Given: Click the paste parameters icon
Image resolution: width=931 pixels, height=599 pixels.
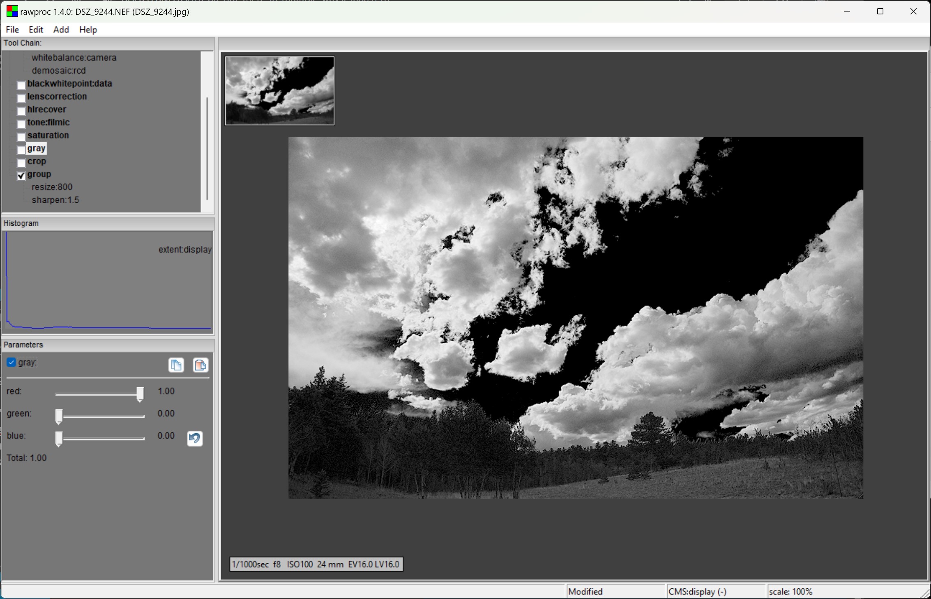Looking at the screenshot, I should tap(200, 365).
